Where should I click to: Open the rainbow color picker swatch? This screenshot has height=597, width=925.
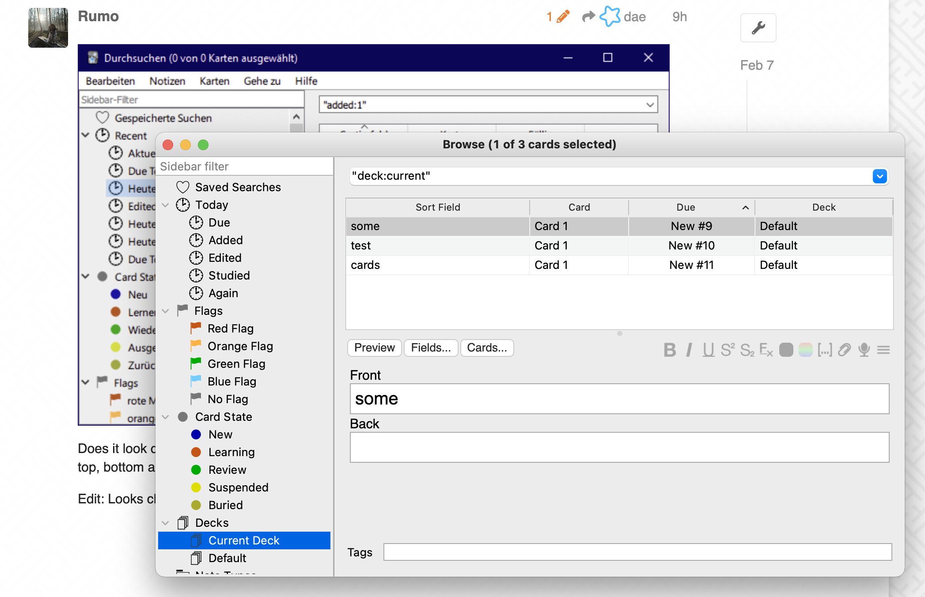[x=805, y=350]
